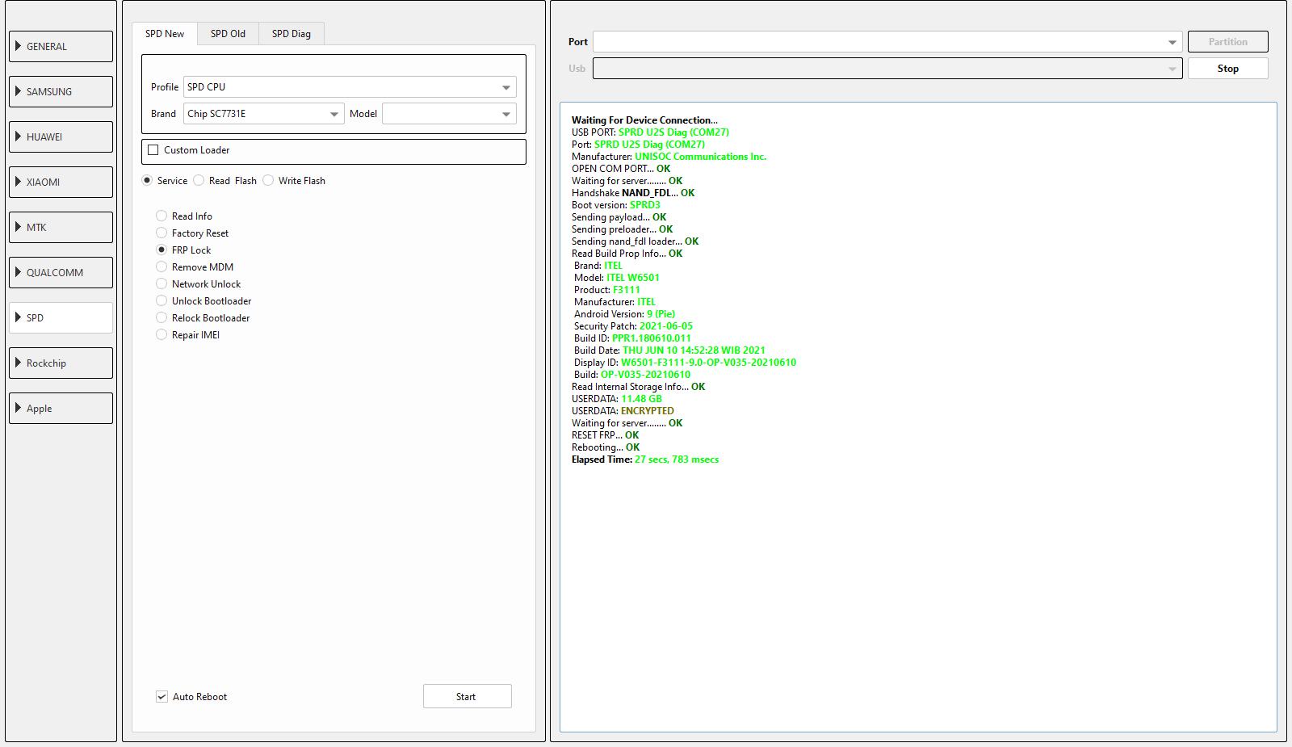Choose the Repair IMEI option
Image resolution: width=1292 pixels, height=747 pixels.
pyautogui.click(x=161, y=335)
